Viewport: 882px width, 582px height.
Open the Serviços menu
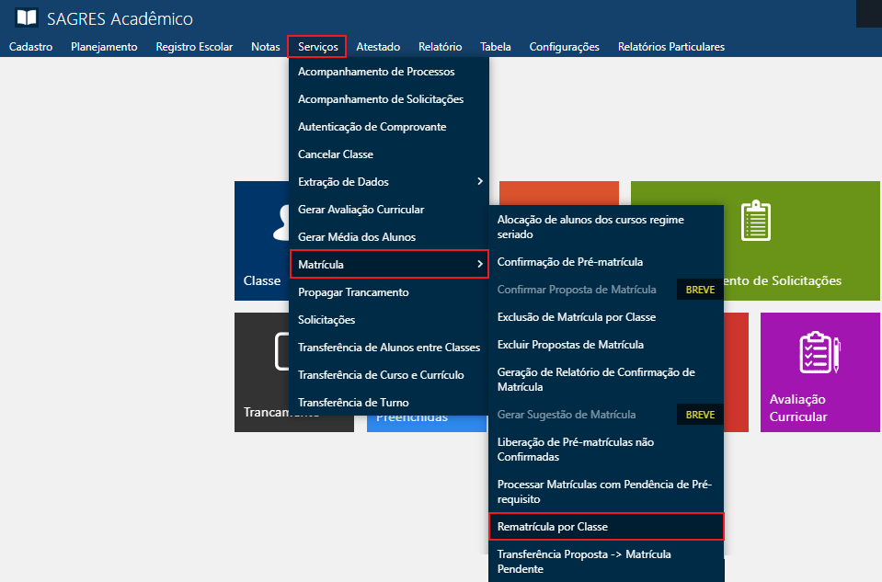316,46
